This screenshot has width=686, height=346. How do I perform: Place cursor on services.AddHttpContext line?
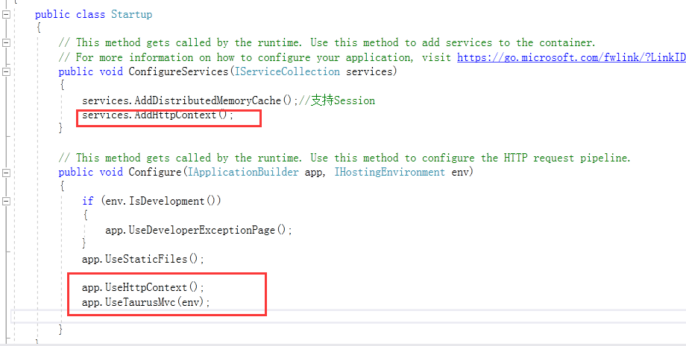158,115
